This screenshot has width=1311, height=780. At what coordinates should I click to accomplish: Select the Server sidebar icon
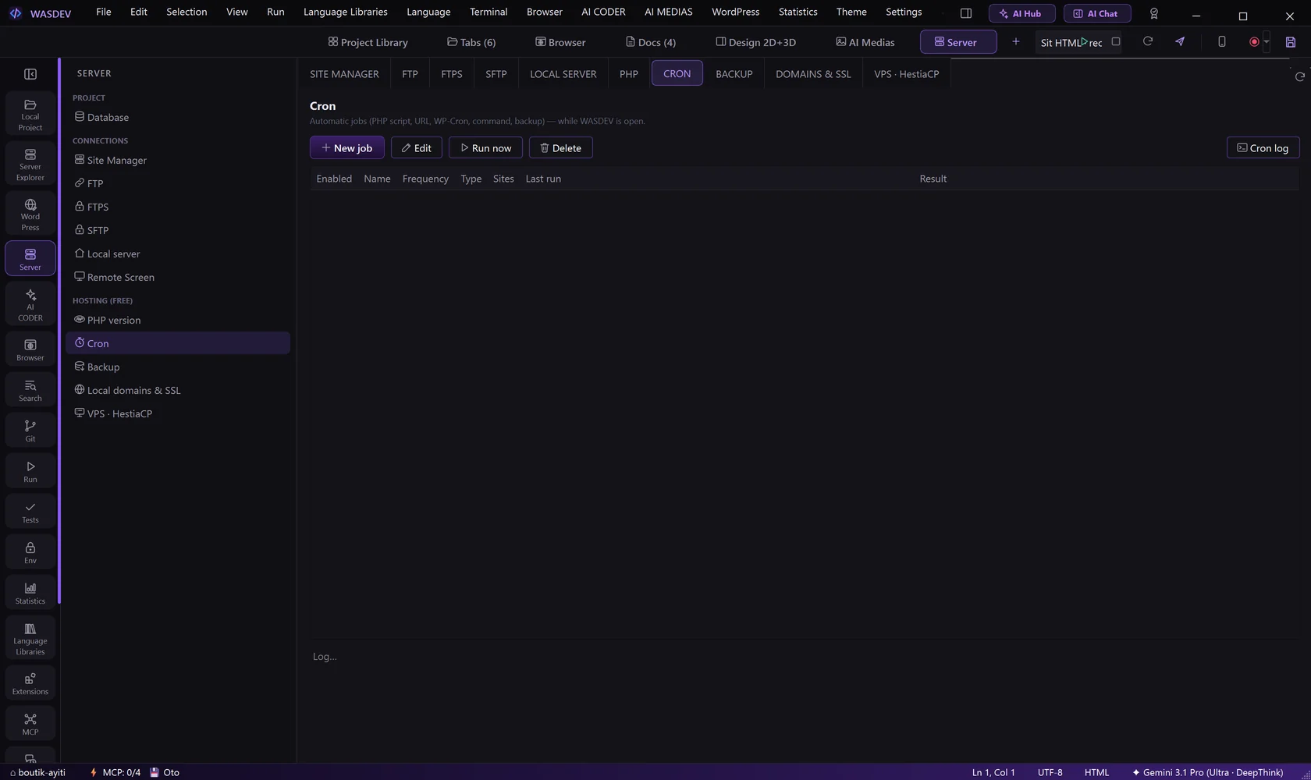(30, 259)
